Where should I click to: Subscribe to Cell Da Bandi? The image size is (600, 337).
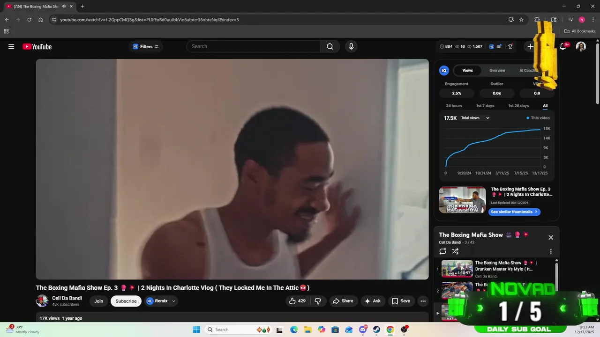pyautogui.click(x=126, y=301)
